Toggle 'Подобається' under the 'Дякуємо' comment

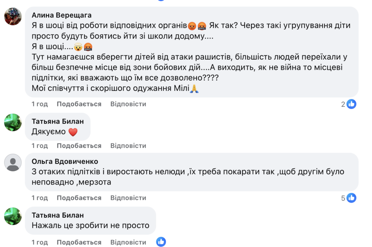(79, 146)
